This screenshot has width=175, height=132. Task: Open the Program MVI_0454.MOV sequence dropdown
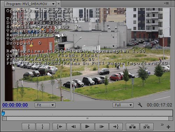(x=53, y=4)
